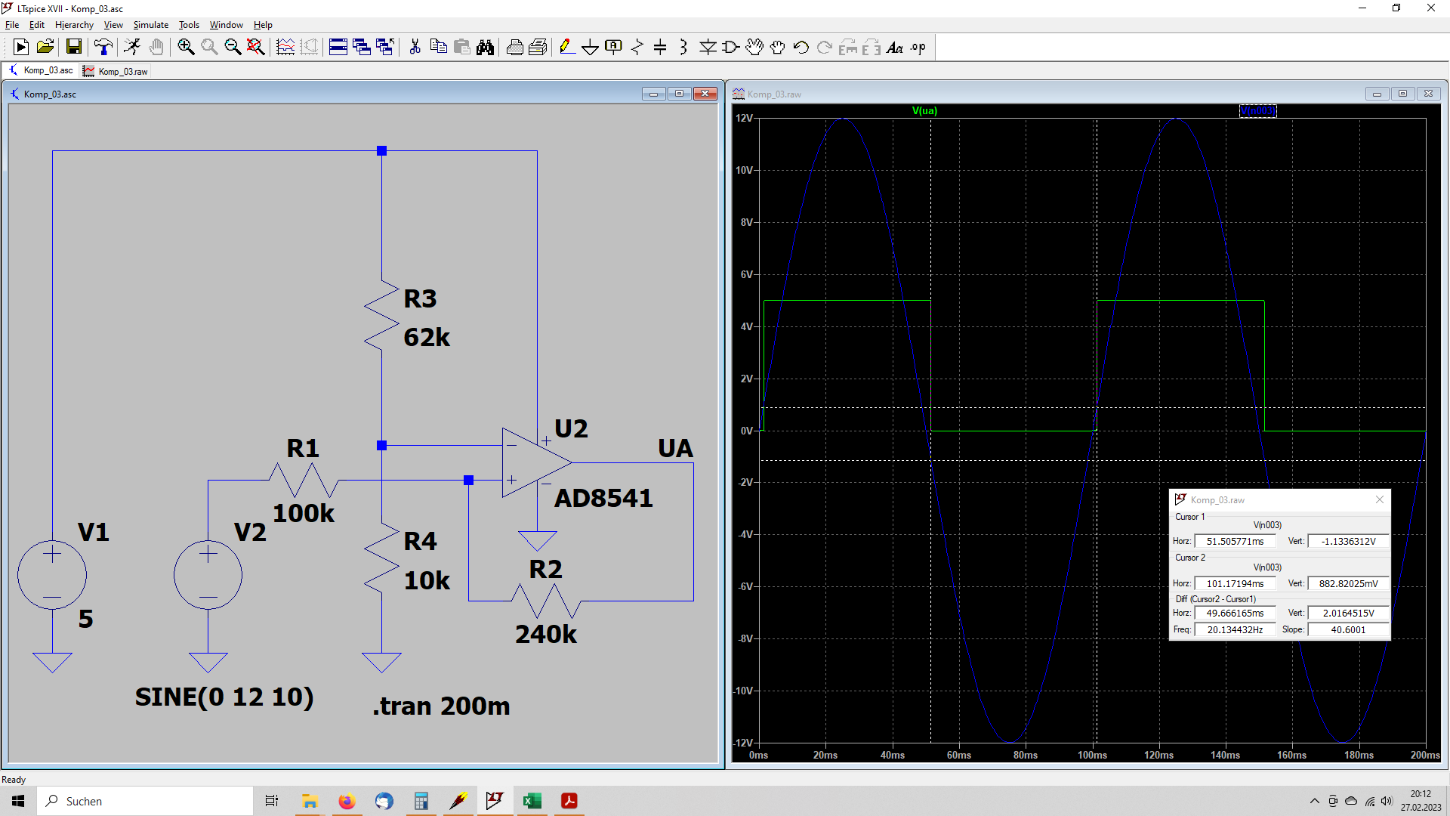Click the .tran 200m directive text

pyautogui.click(x=441, y=706)
